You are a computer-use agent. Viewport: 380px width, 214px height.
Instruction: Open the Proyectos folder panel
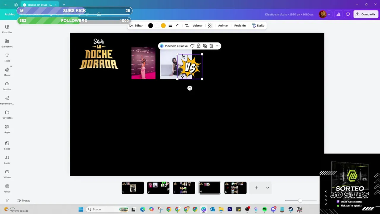[x=7, y=114]
